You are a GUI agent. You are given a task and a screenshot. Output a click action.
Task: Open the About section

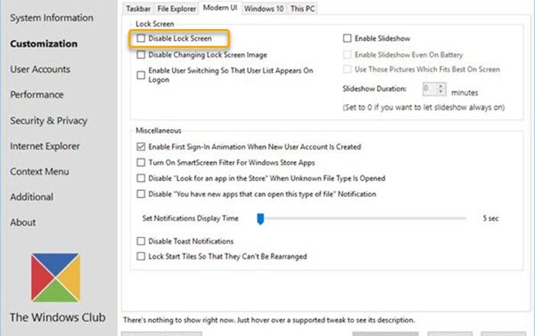tap(23, 222)
